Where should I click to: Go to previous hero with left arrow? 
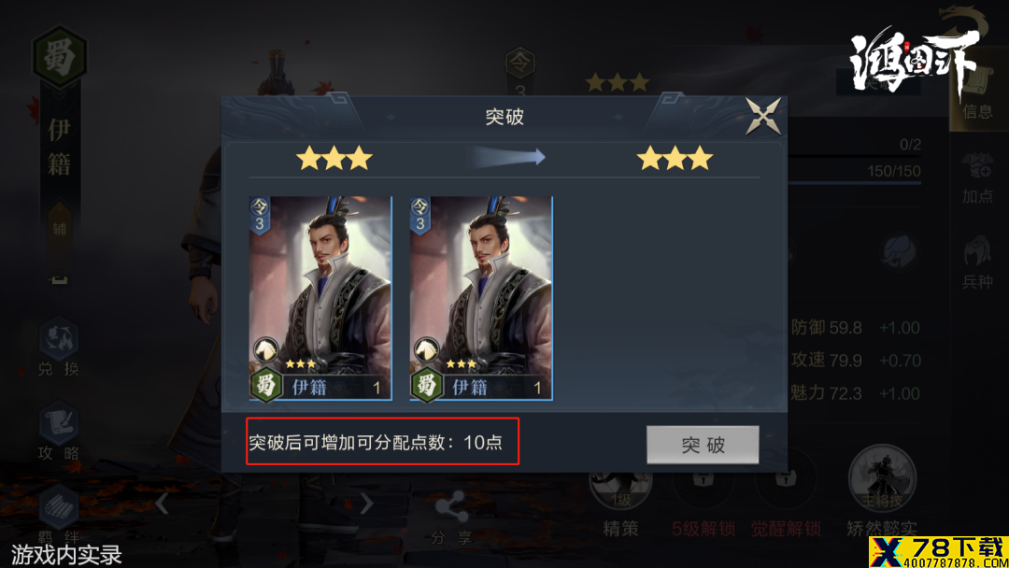click(162, 504)
